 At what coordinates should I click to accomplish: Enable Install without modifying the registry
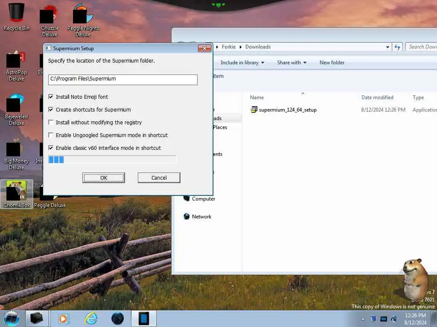click(x=51, y=122)
